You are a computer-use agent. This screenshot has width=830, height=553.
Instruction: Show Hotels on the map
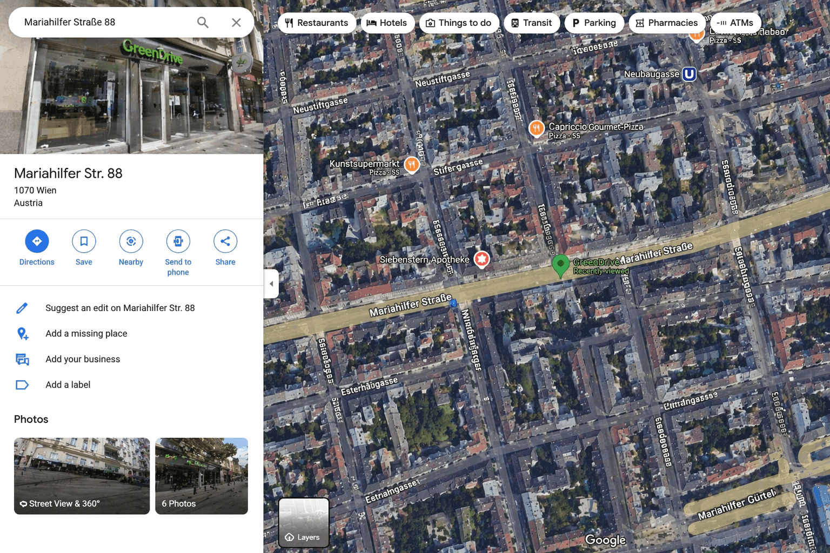coord(387,23)
